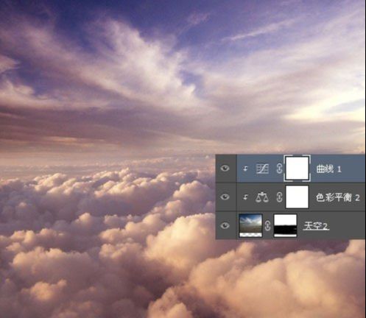The width and height of the screenshot is (366, 318).
Task: Click the clipping arrow on 色彩平衡 2 layer
Action: [245, 197]
